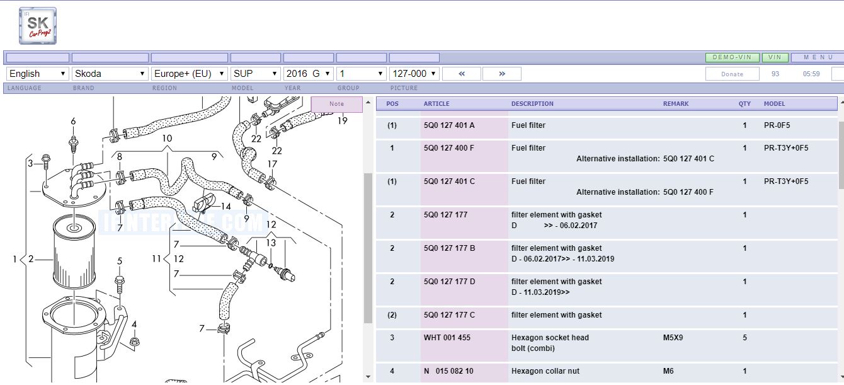The image size is (844, 385).
Task: Open the Language dropdown showing English
Action: (38, 74)
